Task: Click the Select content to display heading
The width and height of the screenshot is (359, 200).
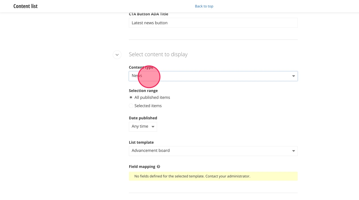Action: (x=158, y=54)
